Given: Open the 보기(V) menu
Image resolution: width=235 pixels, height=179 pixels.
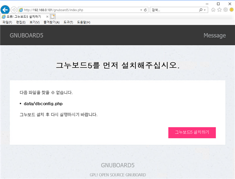Looking at the screenshot, I should [x=34, y=22].
